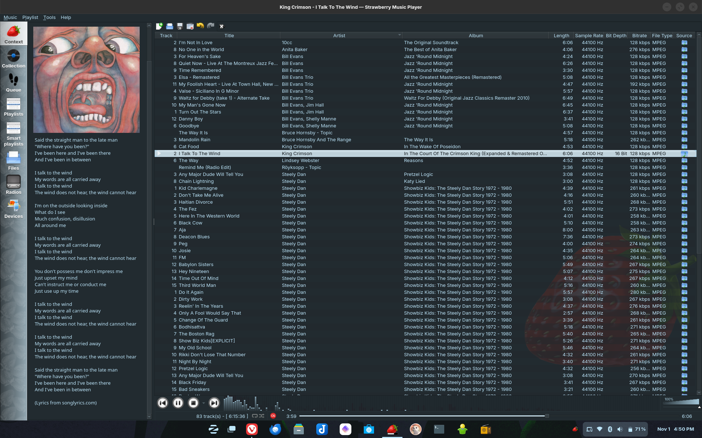
Task: Skip to the next track
Action: 214,403
